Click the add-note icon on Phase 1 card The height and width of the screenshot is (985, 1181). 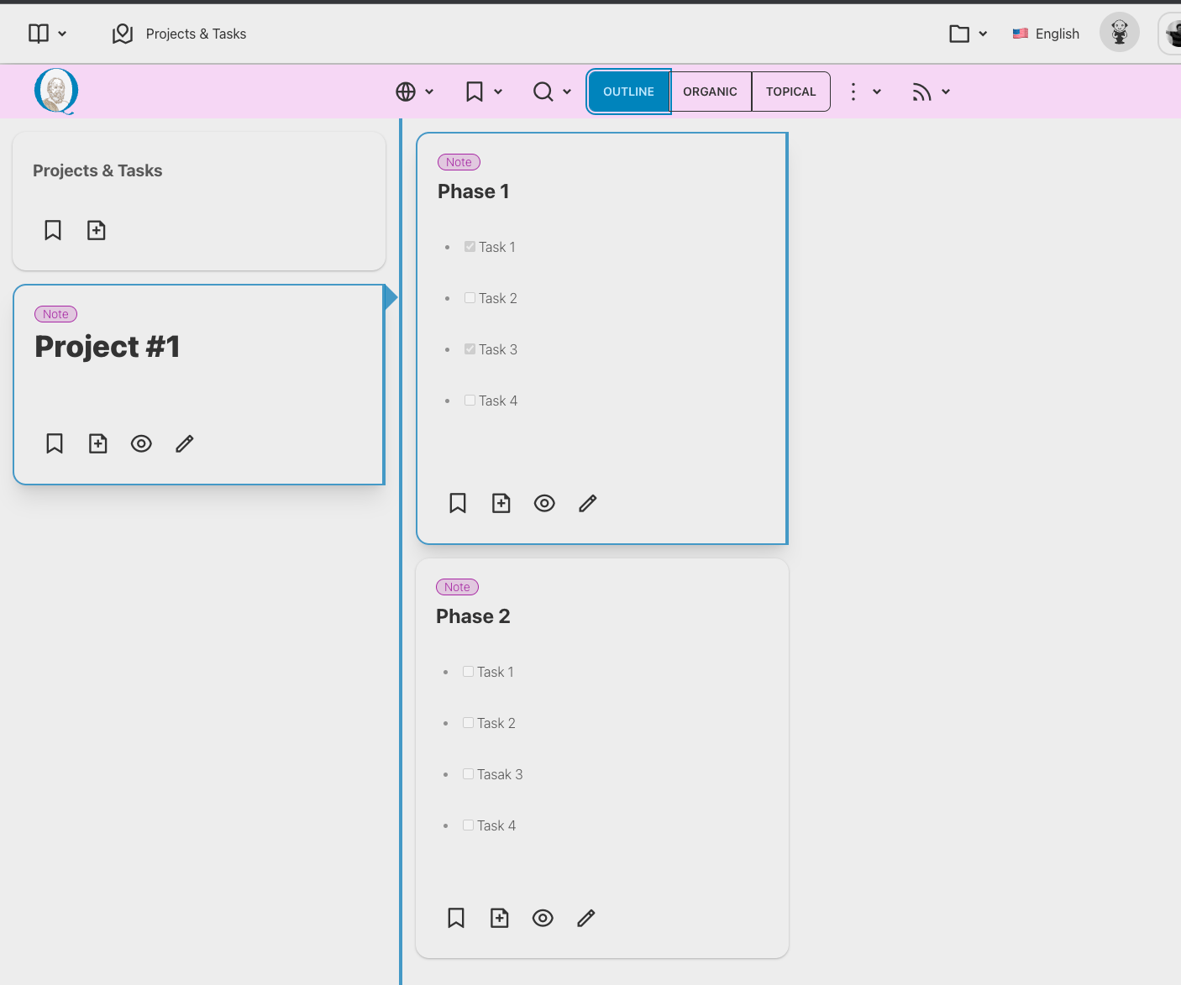[x=501, y=503]
